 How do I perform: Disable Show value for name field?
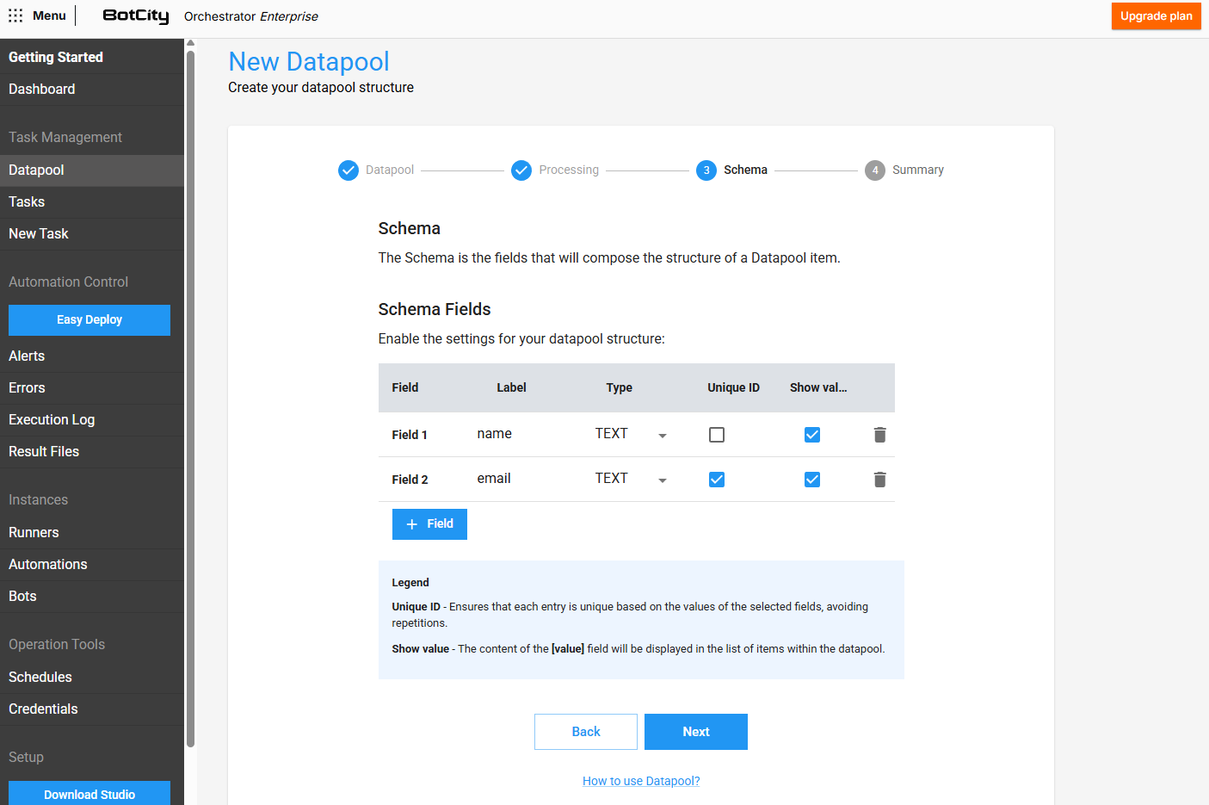pos(812,435)
